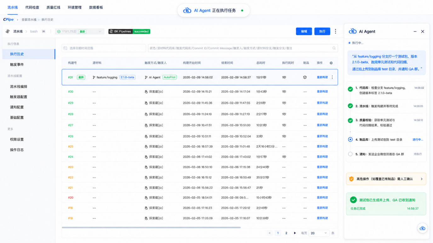Click 重新构建 link for build #31
The image size is (433, 243).
[x=322, y=77]
